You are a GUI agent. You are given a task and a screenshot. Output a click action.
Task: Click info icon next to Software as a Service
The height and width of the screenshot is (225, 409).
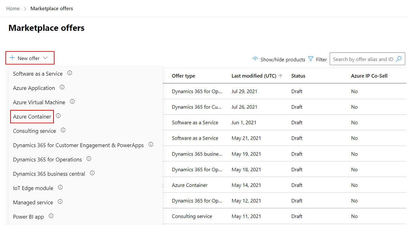click(70, 73)
